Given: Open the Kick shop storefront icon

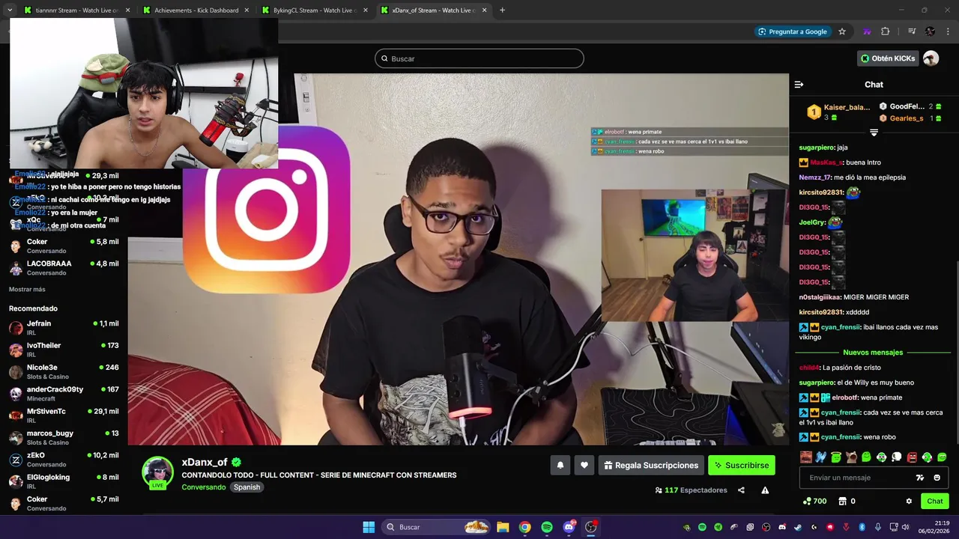Looking at the screenshot, I should coord(842,501).
